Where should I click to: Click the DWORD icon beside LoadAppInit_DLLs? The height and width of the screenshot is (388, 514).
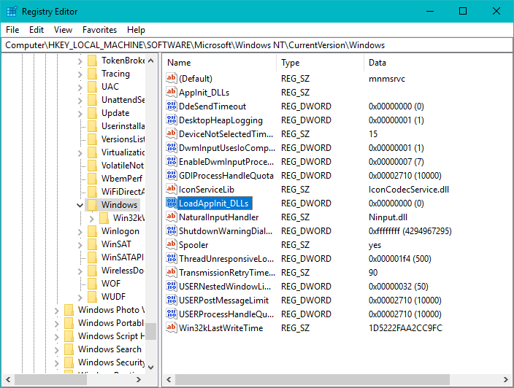coord(171,203)
